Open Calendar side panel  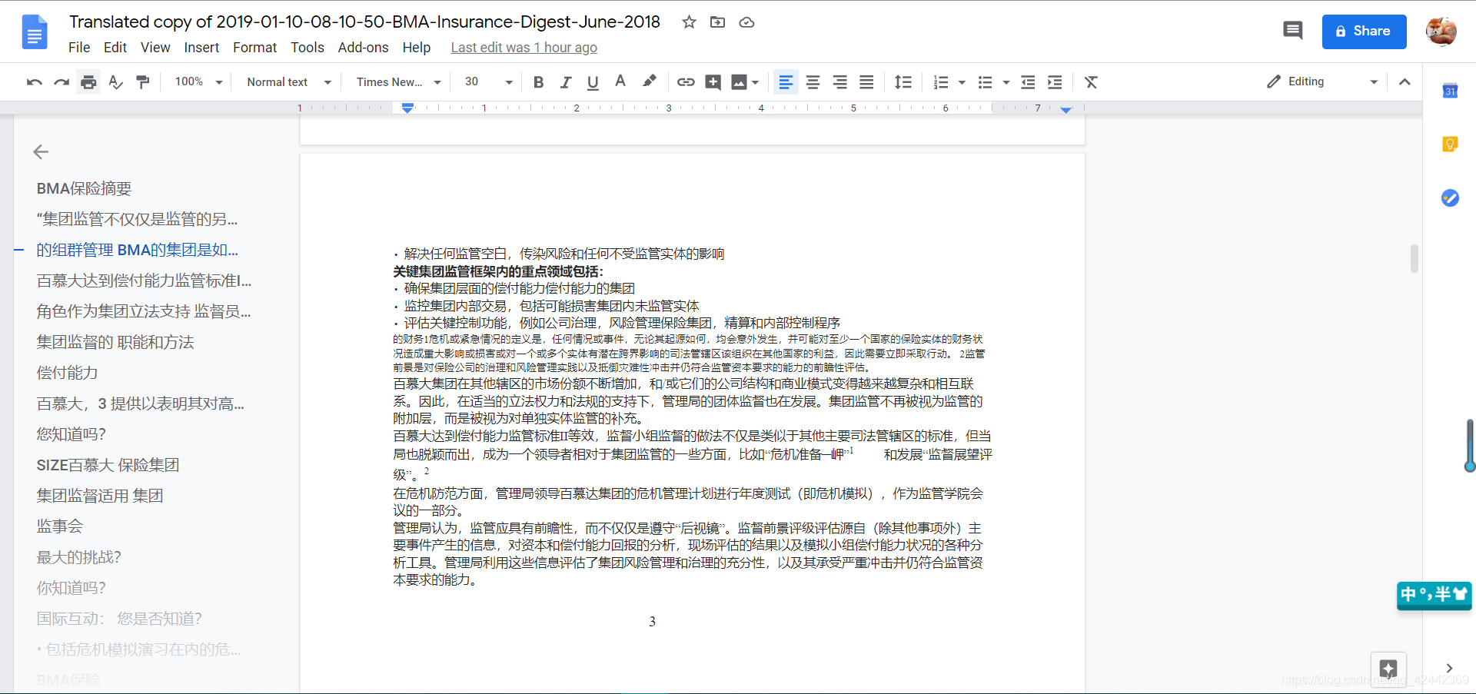1450,91
